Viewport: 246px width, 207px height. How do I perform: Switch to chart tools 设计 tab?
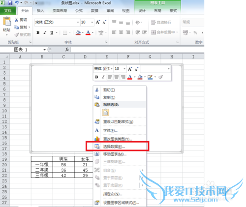point(142,11)
